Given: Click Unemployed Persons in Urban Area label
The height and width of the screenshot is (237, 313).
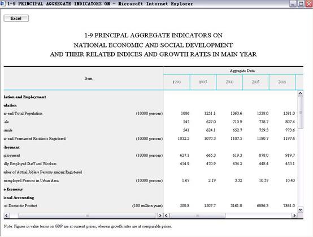Looking at the screenshot, I should pyautogui.click(x=31, y=180).
